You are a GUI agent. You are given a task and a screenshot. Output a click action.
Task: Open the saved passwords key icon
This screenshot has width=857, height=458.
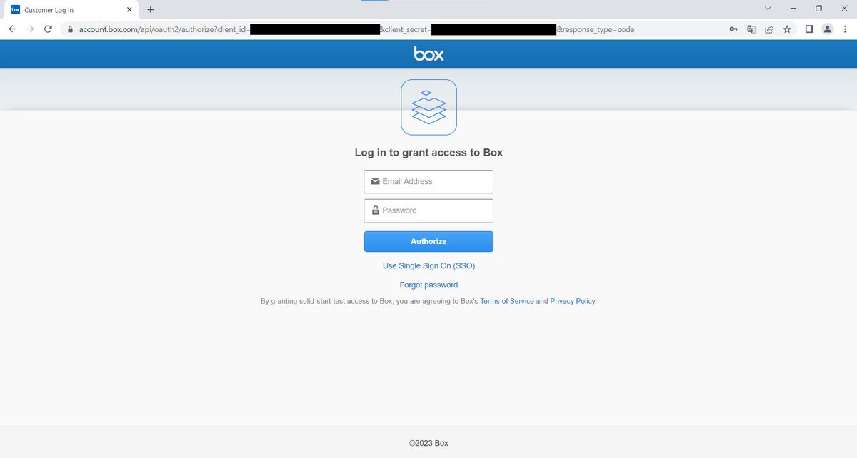tap(733, 29)
